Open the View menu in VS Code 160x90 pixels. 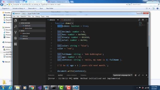point(29,16)
